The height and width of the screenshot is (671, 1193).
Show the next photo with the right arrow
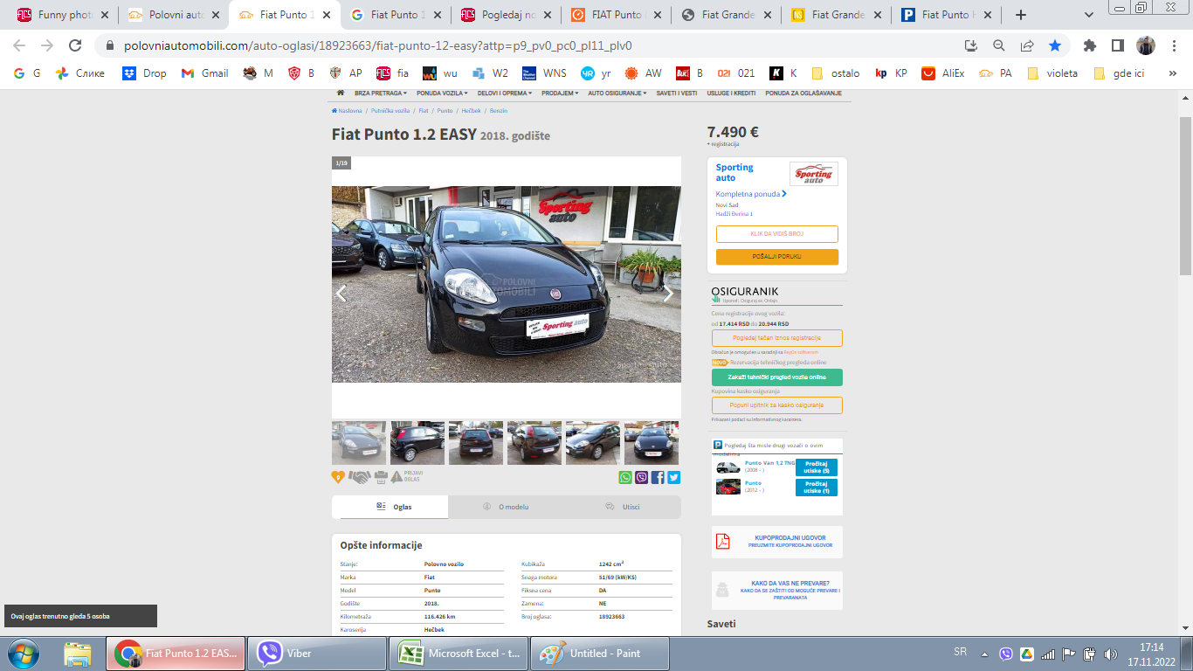668,294
